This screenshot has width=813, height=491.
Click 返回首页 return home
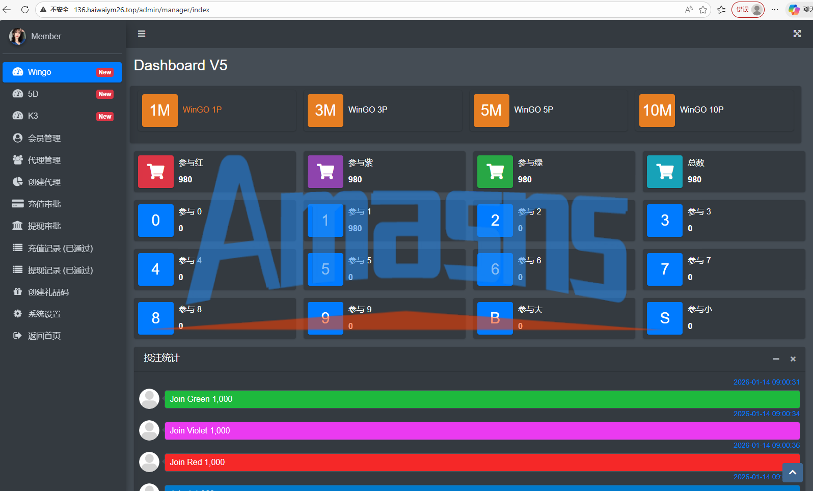coord(62,336)
